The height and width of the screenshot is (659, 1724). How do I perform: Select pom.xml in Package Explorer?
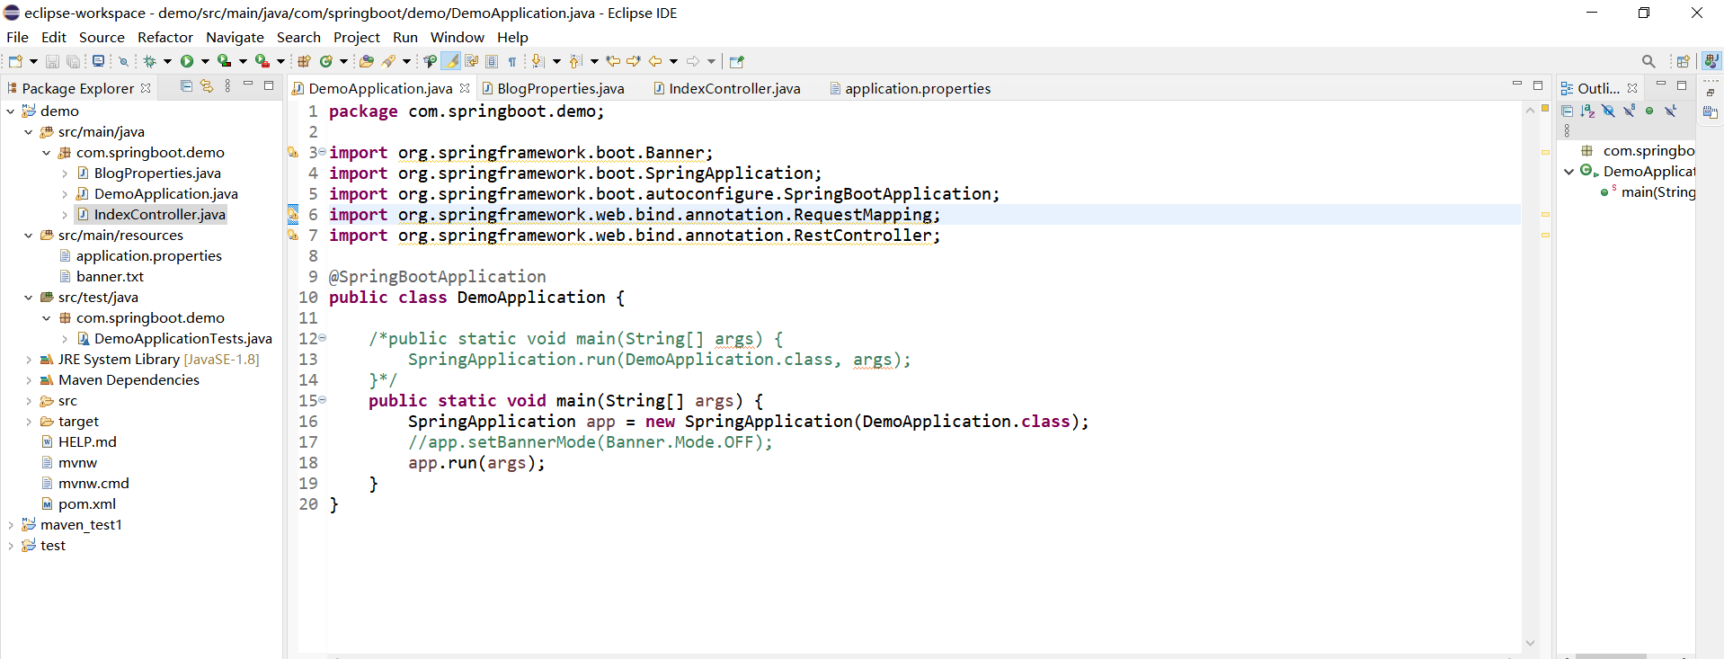[x=86, y=504]
